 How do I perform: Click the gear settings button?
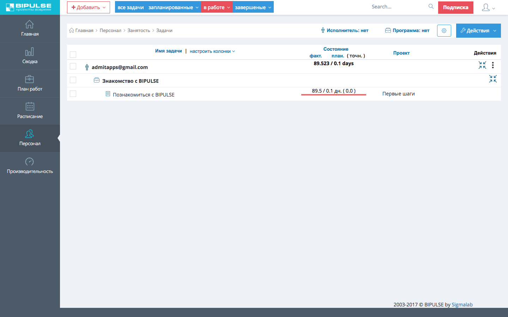[x=444, y=31]
